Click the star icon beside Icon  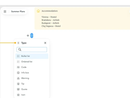(x=18, y=95)
